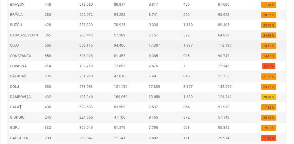
Task: Select the 608.115 cell in Cluj row
Action: (86, 45)
